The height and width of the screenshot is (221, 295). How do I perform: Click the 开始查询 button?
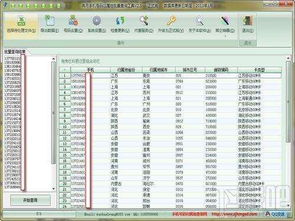(30, 200)
